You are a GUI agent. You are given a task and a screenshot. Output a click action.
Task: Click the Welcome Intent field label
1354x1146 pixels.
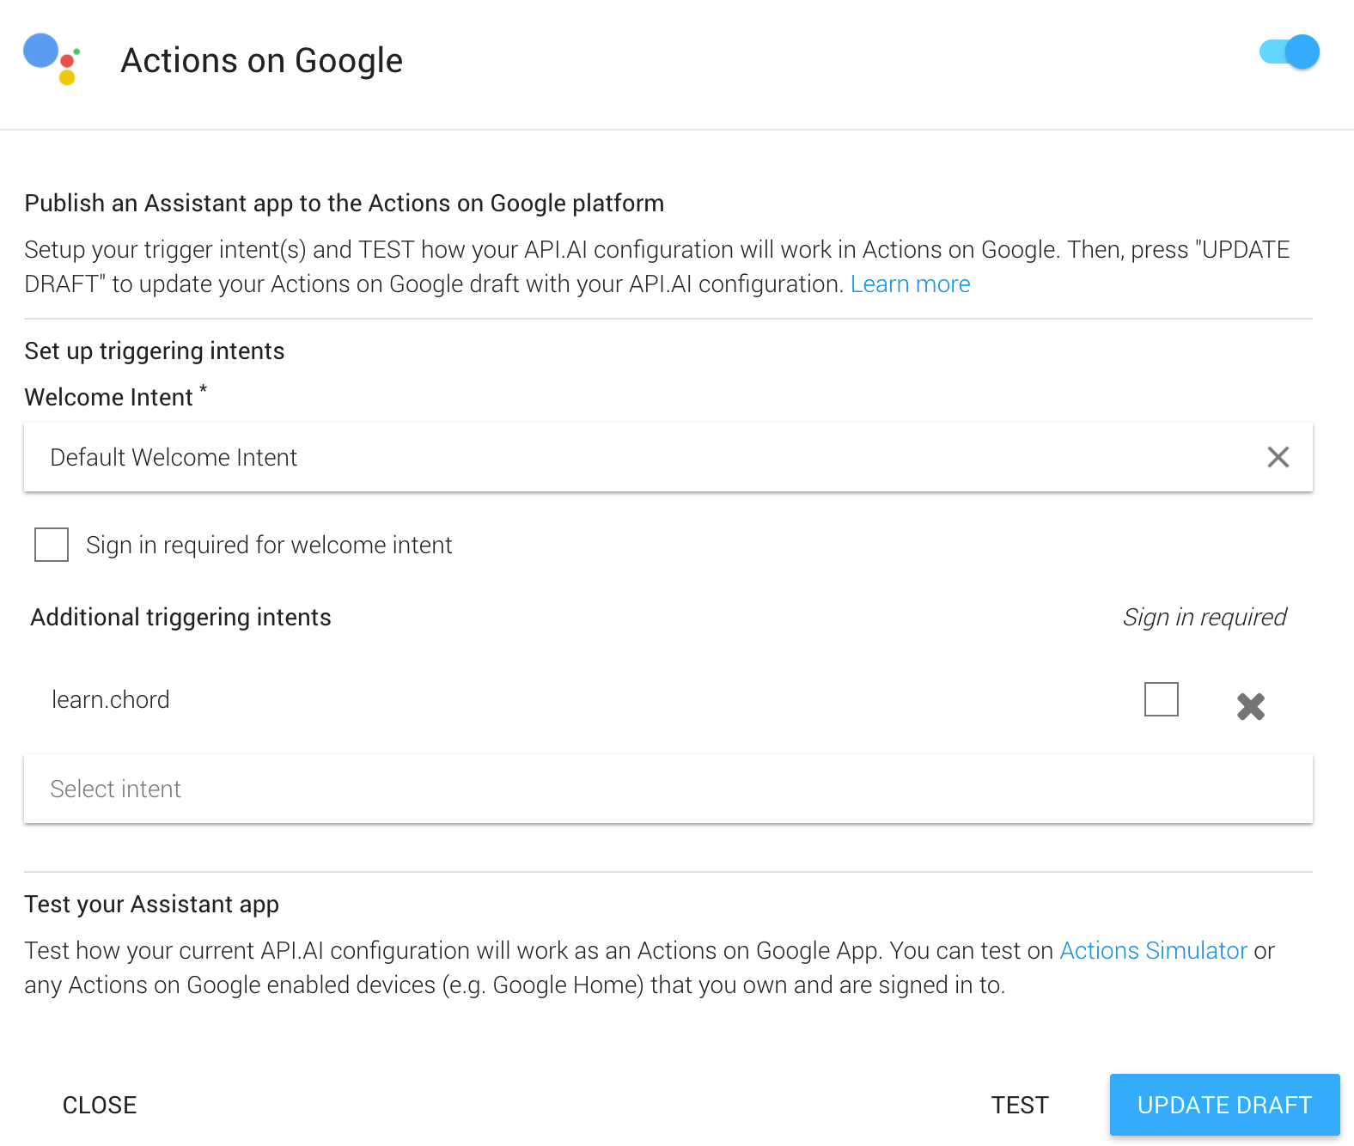[109, 398]
